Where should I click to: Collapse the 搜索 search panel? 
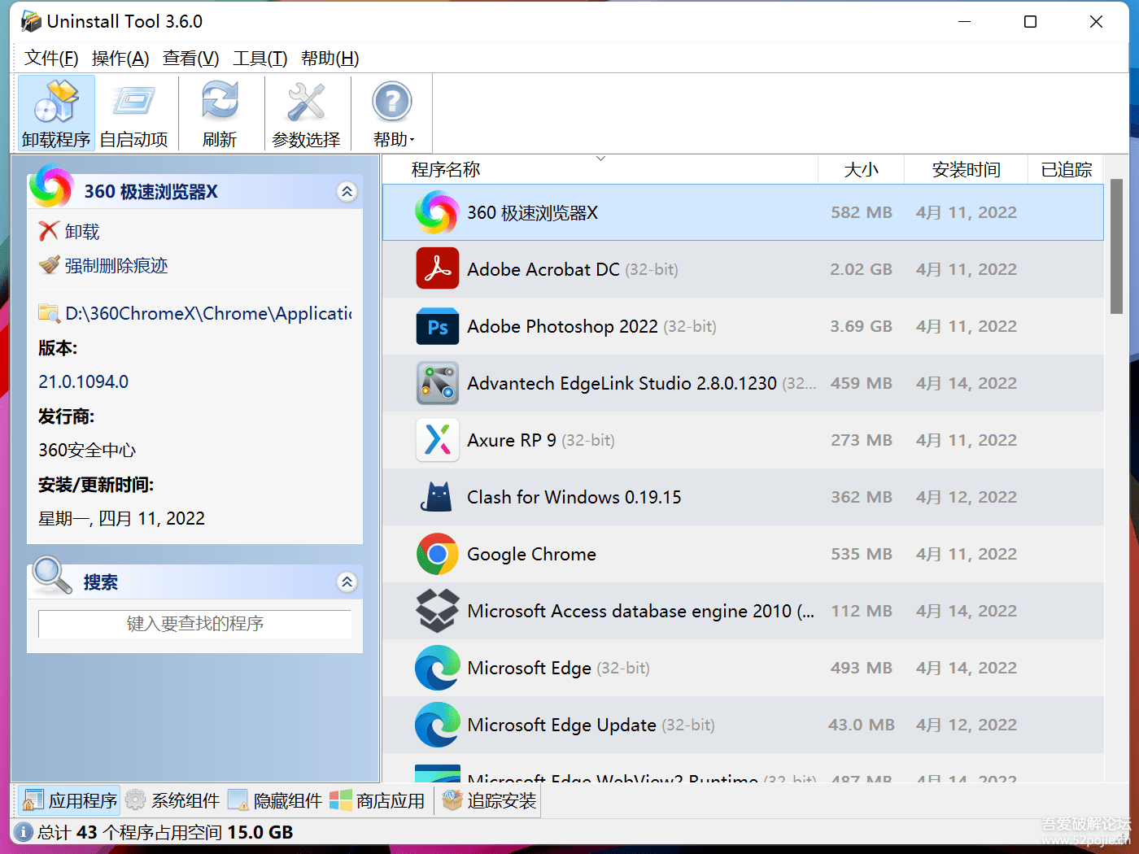(x=347, y=582)
